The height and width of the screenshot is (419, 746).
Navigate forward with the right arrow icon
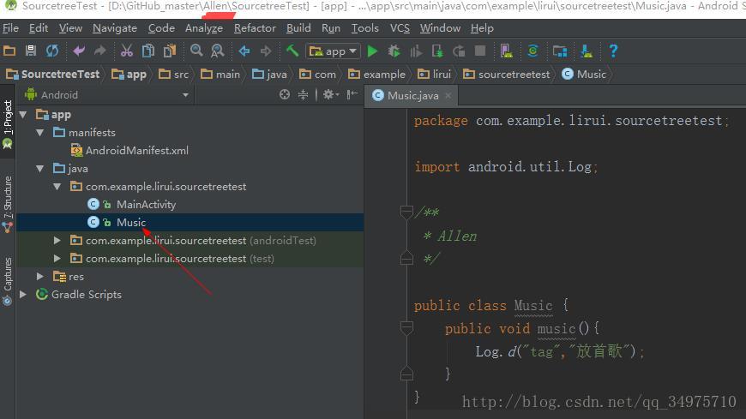[x=266, y=51]
